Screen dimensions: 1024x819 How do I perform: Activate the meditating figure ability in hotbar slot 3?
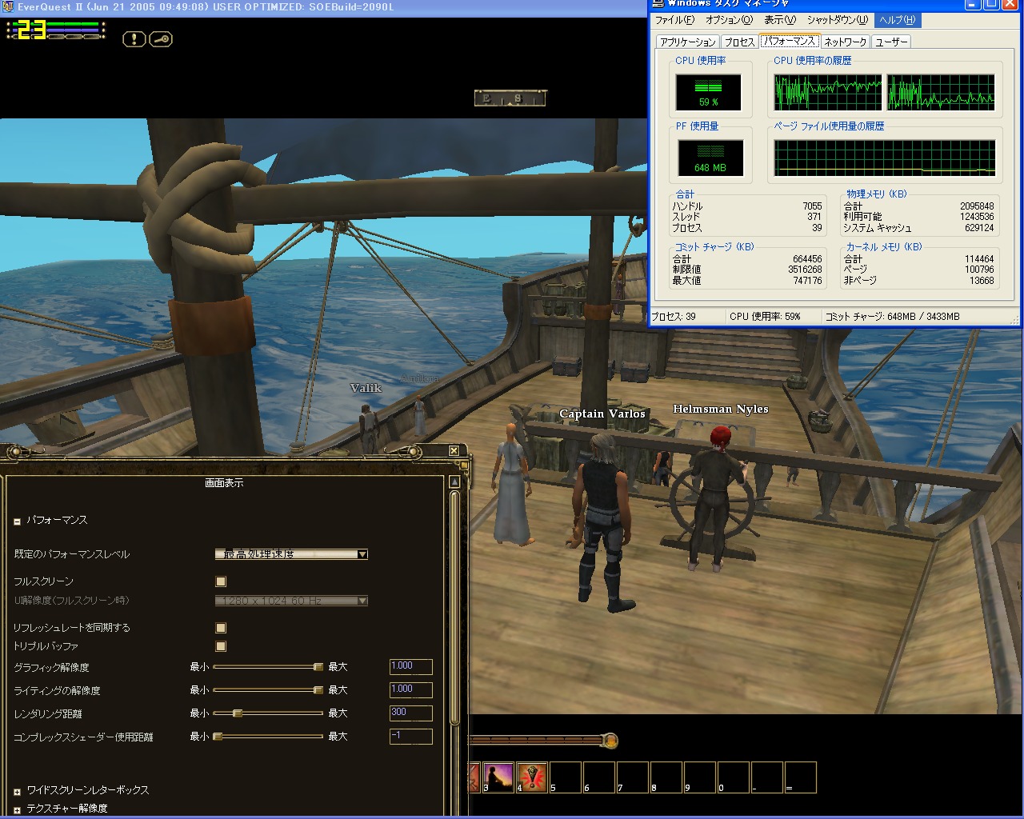tap(498, 777)
